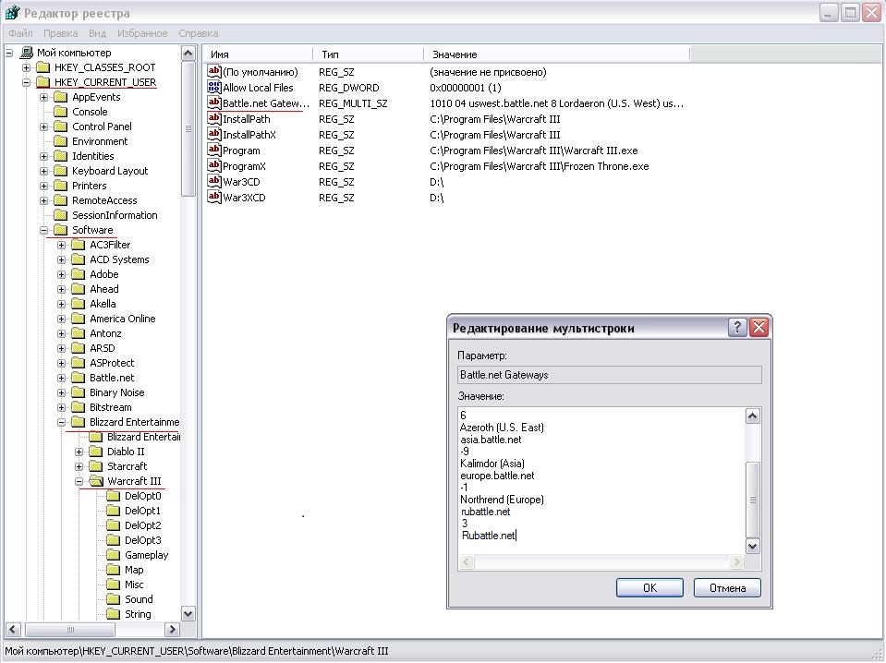The image size is (886, 663).
Task: Click the default value (По умолчанию) icon
Action: (213, 72)
